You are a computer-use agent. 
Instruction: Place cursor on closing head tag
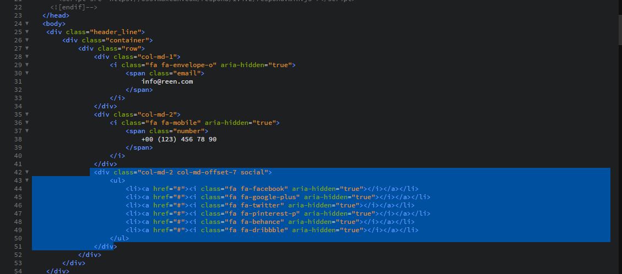[x=56, y=15]
